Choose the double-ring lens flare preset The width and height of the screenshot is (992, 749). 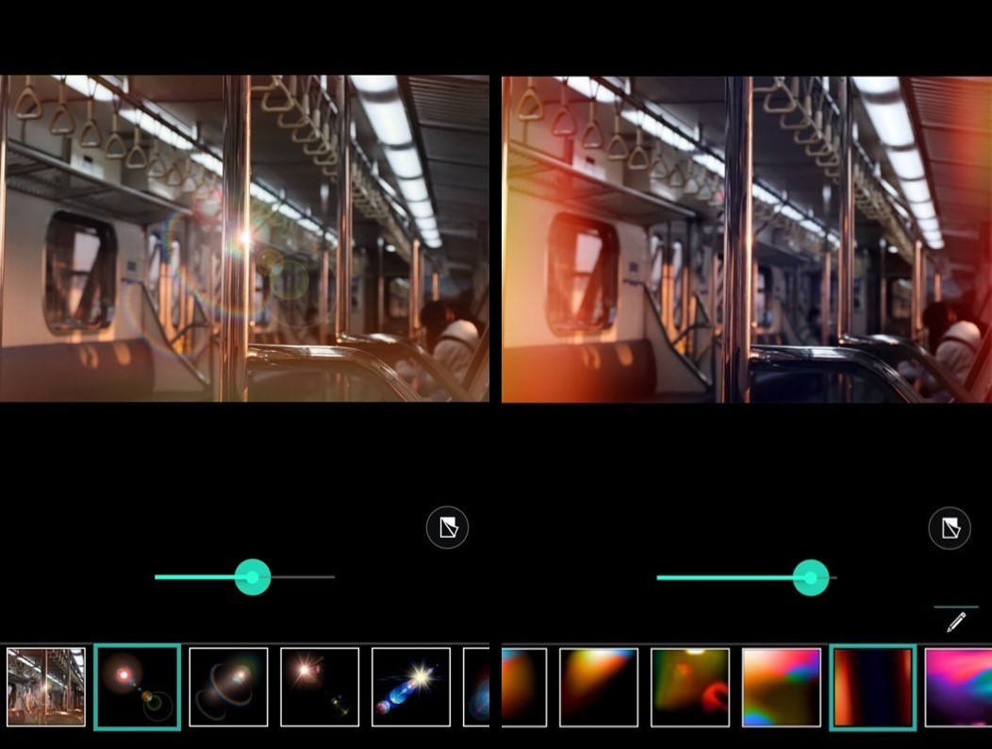click(227, 686)
